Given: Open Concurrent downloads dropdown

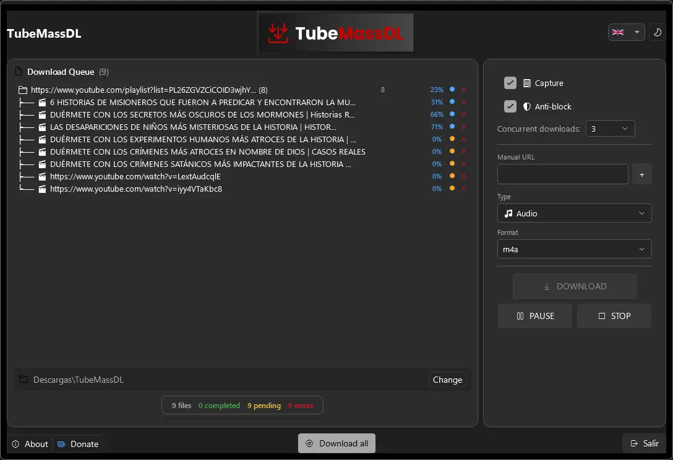Looking at the screenshot, I should 610,129.
